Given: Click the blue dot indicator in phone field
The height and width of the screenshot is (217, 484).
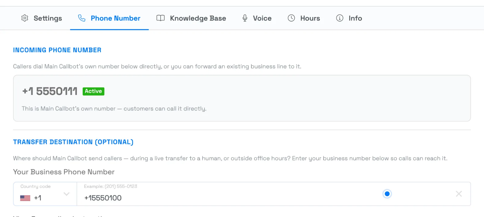Looking at the screenshot, I should click(387, 194).
